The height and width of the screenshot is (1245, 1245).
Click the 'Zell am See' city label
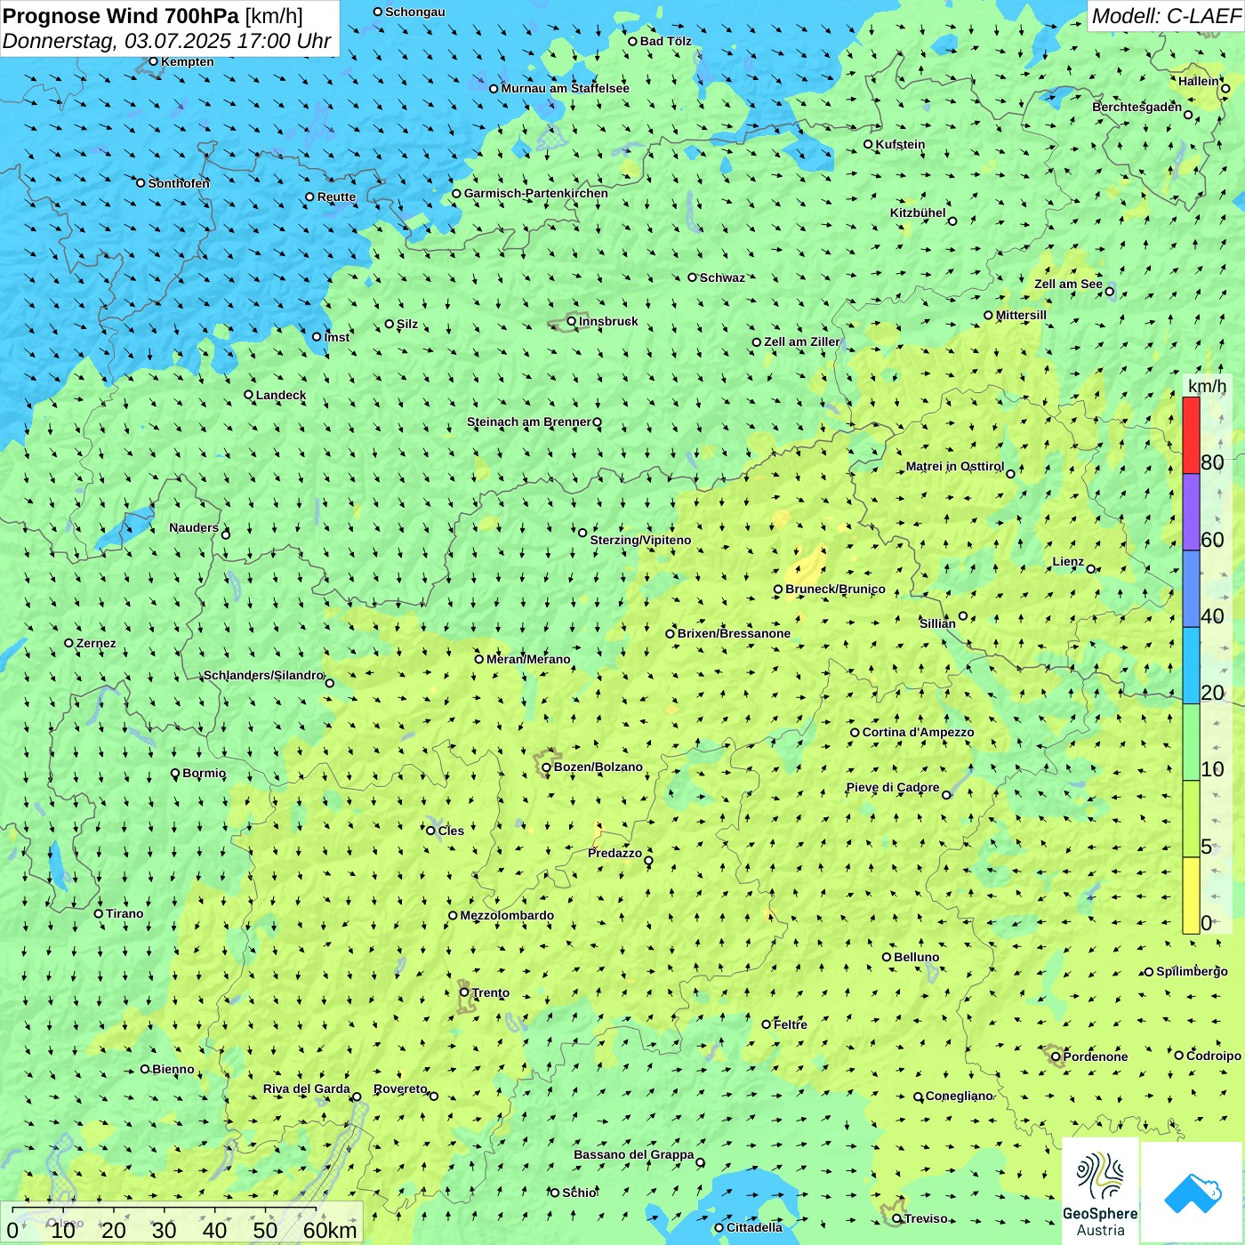point(1068,285)
